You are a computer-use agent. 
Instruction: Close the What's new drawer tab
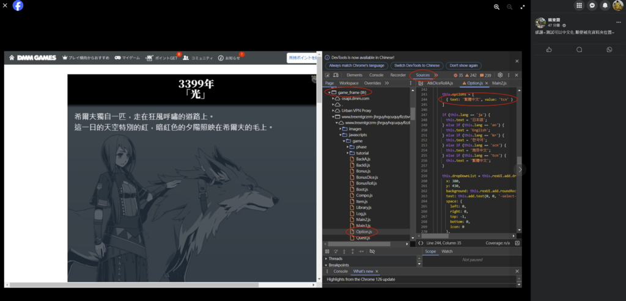(377, 271)
